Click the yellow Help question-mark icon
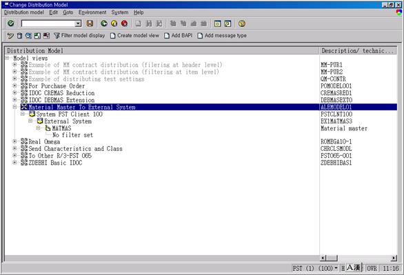Viewport: 404px width, 275px height. (x=242, y=23)
